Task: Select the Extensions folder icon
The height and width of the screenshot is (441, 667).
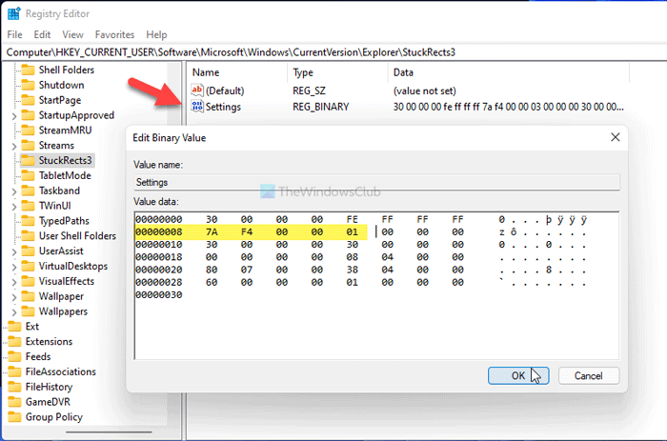Action: coord(14,342)
